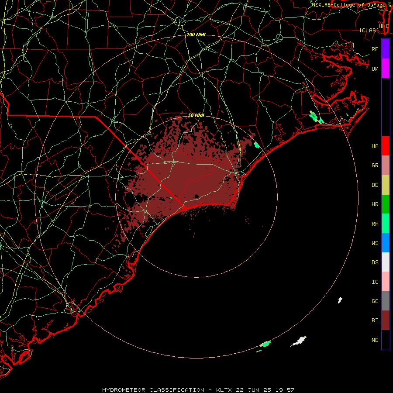This screenshot has width=393, height=393.
Task: Pick the gray GC legend swatch
Action: point(386,301)
